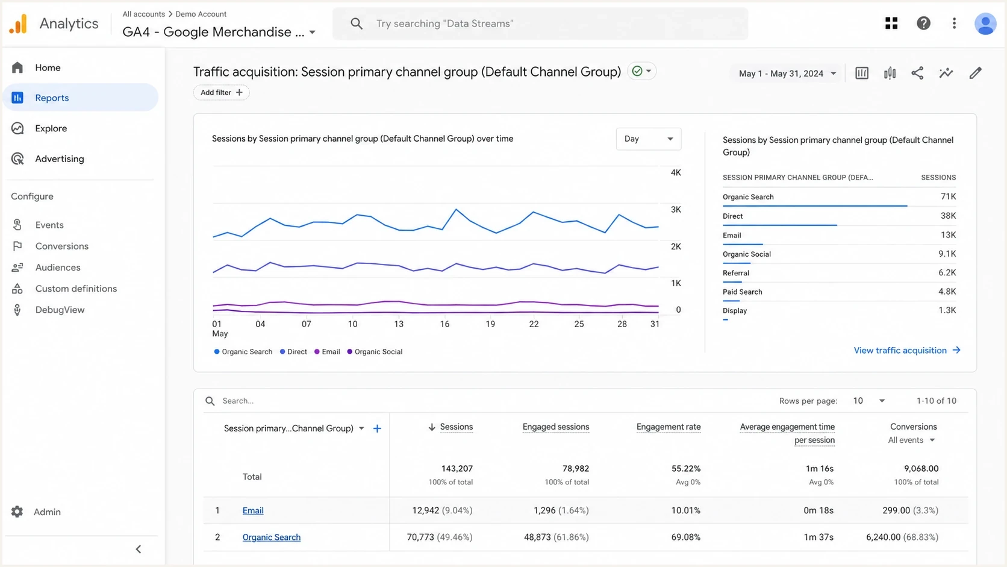Click the Paid Search row in sessions bar chart
The image size is (1007, 567).
839,292
